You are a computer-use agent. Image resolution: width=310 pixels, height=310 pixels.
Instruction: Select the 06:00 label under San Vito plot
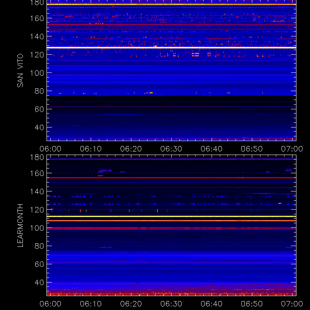(50, 149)
